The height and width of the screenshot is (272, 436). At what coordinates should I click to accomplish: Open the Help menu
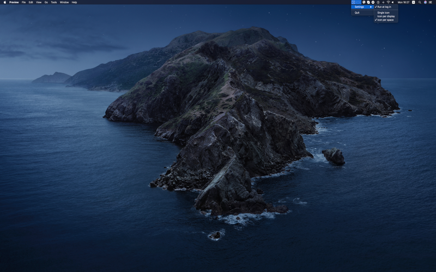click(x=74, y=2)
